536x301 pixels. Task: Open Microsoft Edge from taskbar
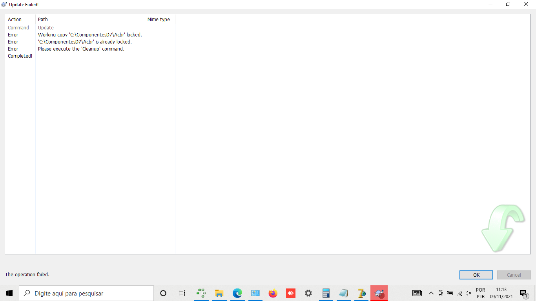click(237, 293)
